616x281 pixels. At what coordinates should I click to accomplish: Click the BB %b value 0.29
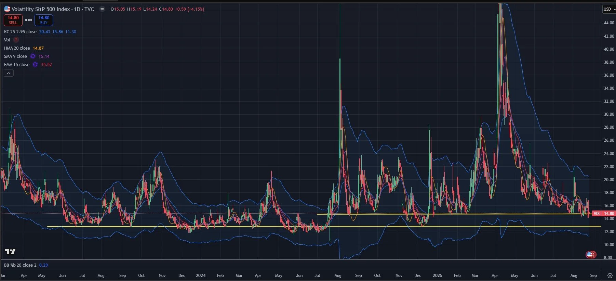(x=43, y=265)
